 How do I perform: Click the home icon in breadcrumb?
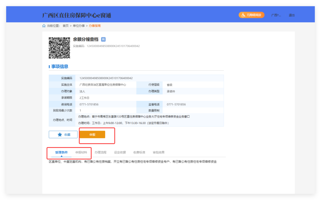click(44, 26)
